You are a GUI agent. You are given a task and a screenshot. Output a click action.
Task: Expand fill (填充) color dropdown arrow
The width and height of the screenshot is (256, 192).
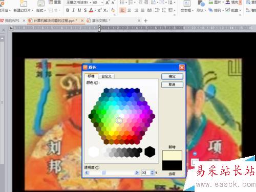click(240, 3)
